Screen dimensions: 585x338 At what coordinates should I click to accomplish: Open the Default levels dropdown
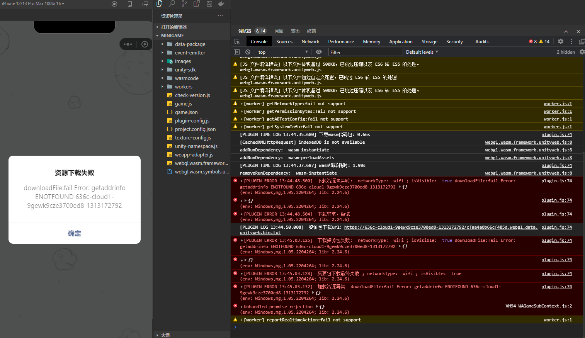(x=422, y=52)
